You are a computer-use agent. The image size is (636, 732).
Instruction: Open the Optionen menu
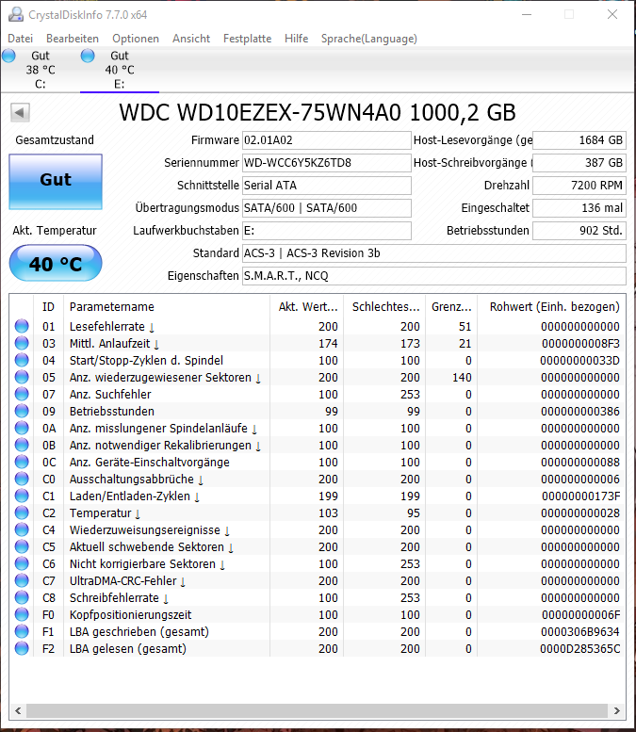point(136,39)
